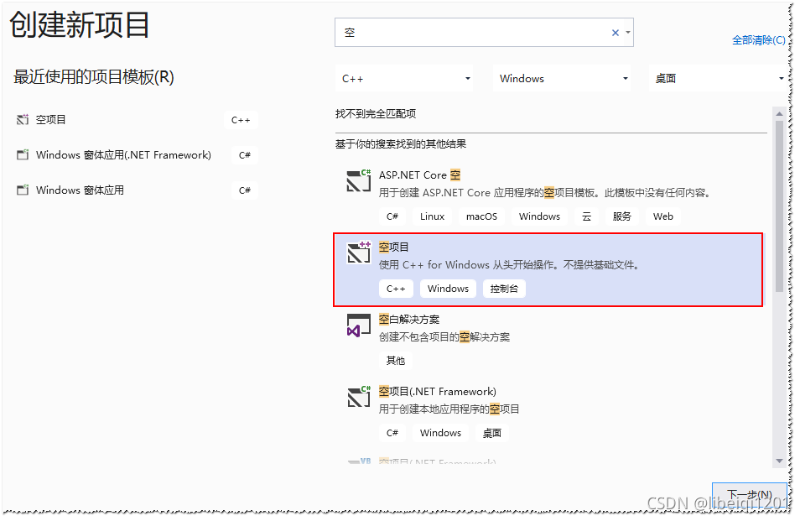This screenshot has height=521, width=800.
Task: Clear the search box with the X
Action: (x=616, y=33)
